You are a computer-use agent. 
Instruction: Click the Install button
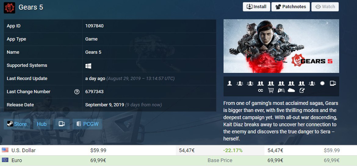click(256, 7)
